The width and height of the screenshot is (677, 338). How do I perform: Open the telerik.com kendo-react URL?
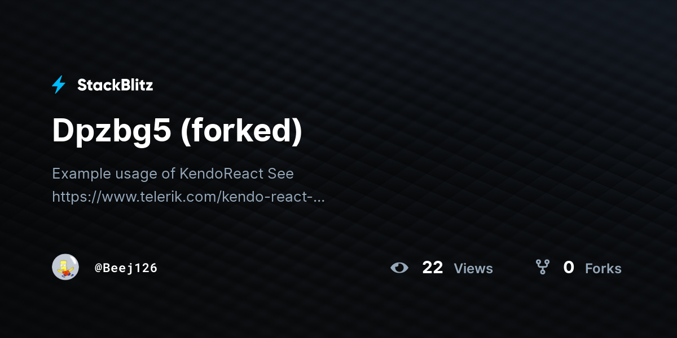(x=188, y=197)
